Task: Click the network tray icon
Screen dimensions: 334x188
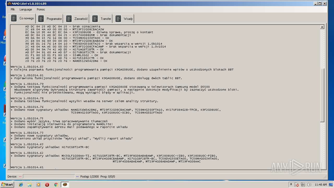Action: 303,185
